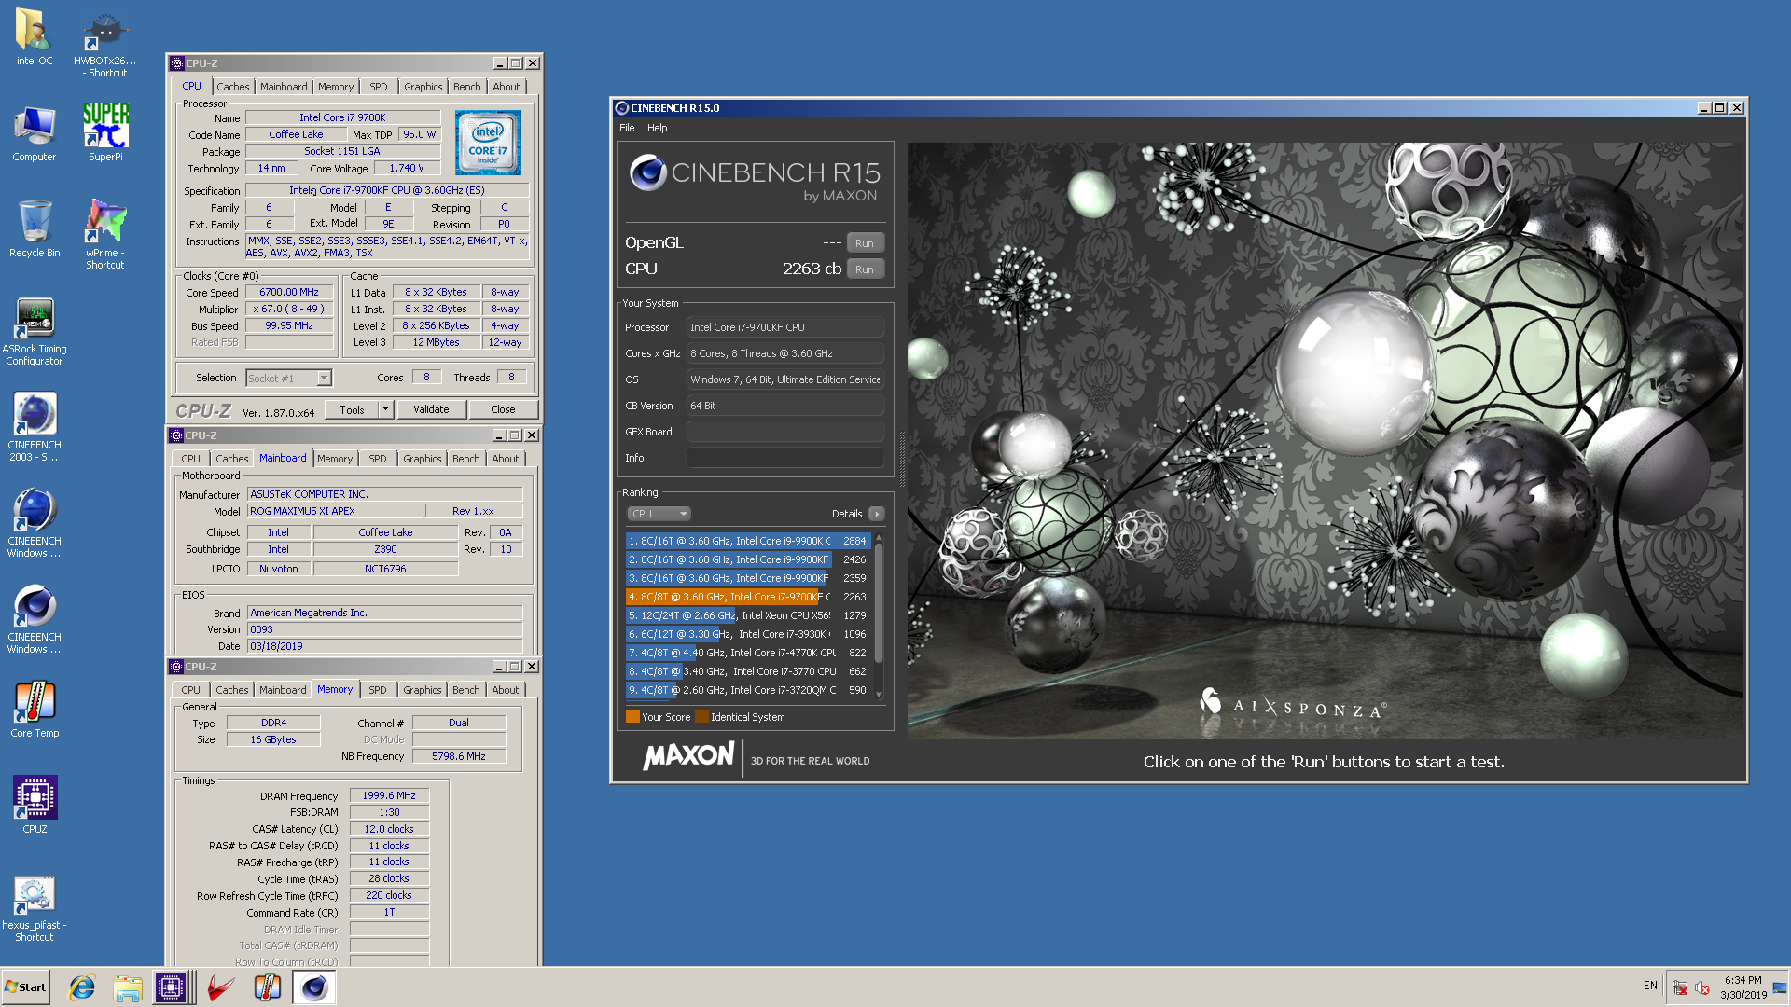Switch to Caches tab in top CPU-Z window
This screenshot has height=1007, width=1791.
click(233, 87)
